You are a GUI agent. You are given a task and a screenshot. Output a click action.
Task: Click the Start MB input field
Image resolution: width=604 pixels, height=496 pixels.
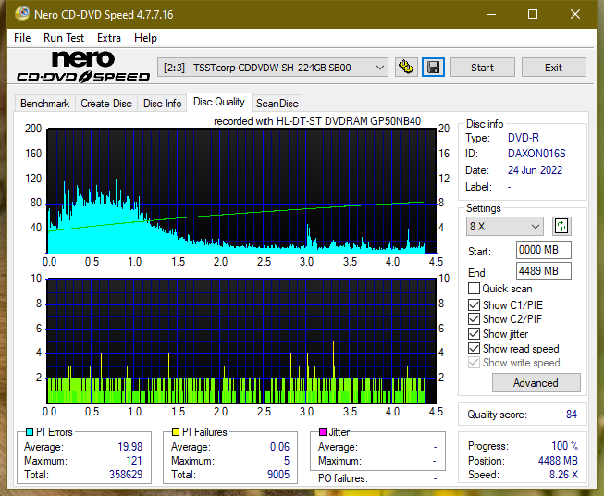543,250
